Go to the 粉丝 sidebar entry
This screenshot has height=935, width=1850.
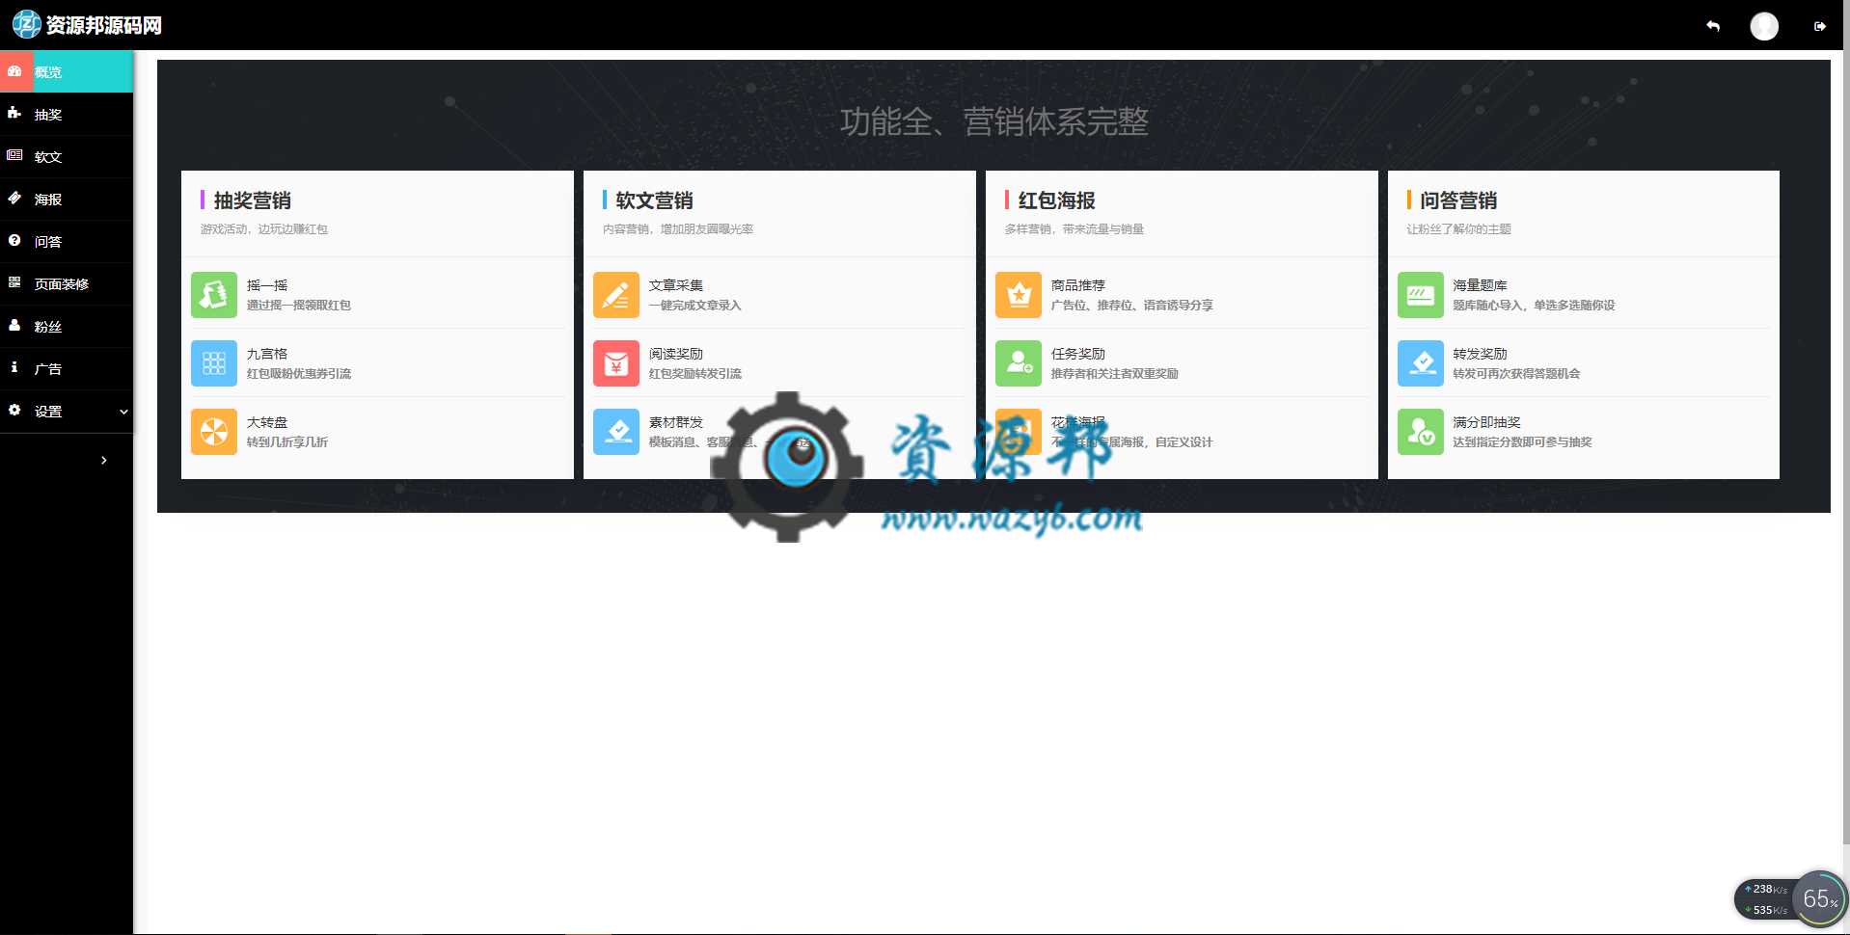click(67, 327)
